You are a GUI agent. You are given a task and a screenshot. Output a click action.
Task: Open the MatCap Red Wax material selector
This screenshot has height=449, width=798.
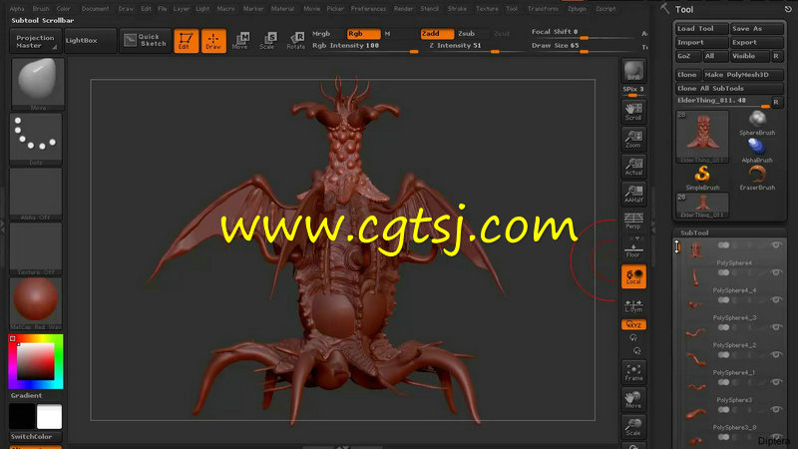coord(36,304)
